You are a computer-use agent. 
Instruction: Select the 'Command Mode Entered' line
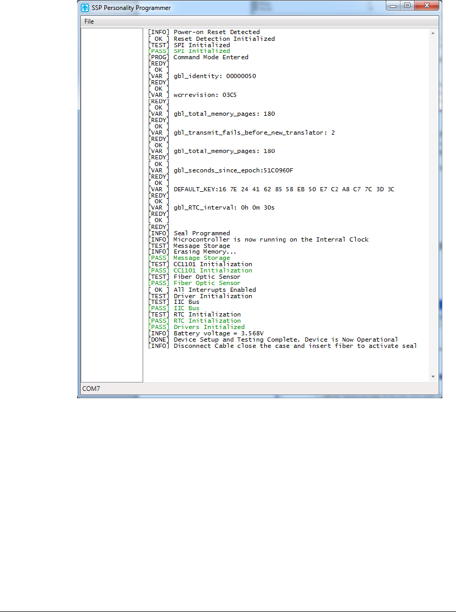pyautogui.click(x=198, y=57)
